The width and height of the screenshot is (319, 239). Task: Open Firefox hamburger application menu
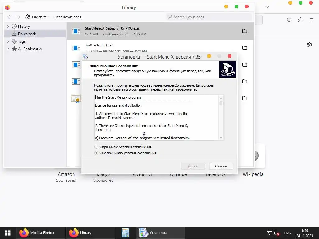(312, 20)
